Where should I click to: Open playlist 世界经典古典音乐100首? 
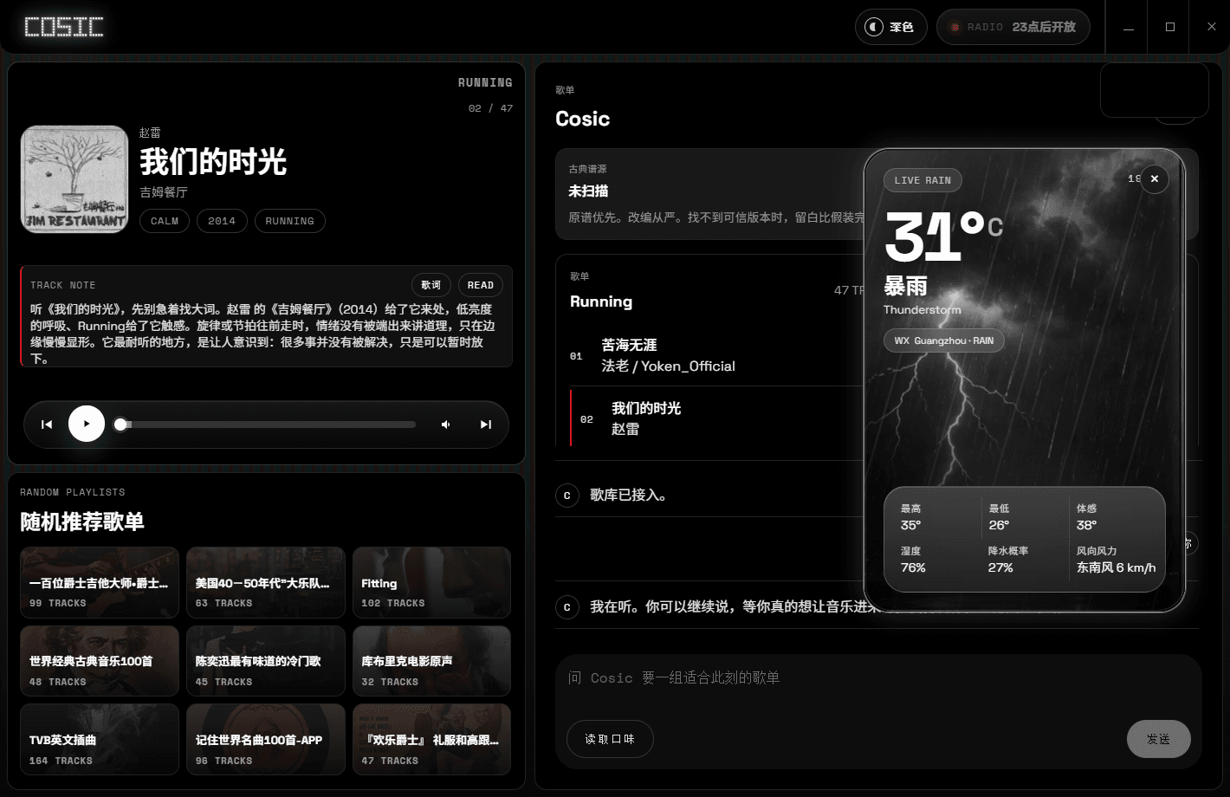(x=100, y=661)
